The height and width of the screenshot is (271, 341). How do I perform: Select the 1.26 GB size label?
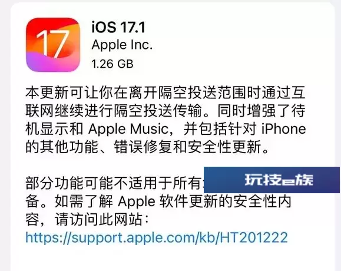click(112, 64)
